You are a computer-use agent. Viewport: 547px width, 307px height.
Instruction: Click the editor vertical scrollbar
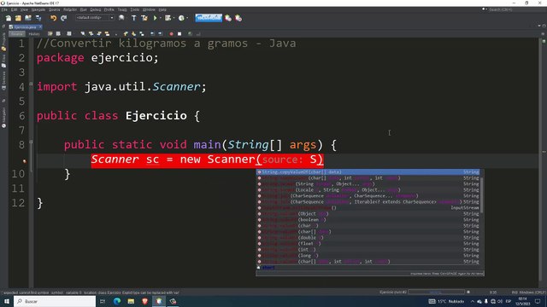click(540, 160)
